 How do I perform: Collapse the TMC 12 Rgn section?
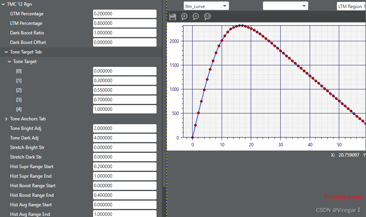point(3,4)
